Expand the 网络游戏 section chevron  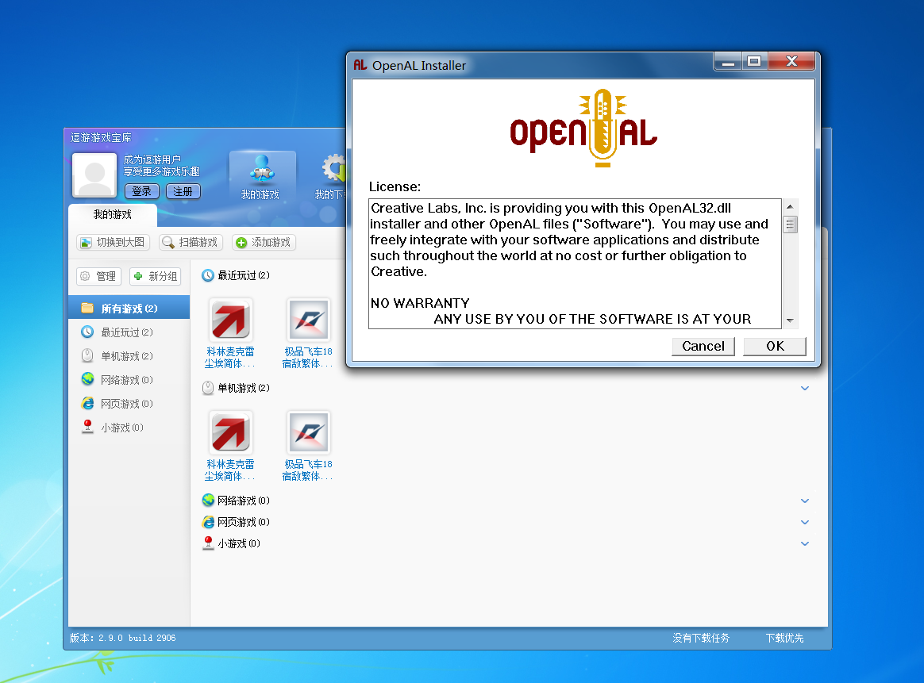click(x=805, y=501)
